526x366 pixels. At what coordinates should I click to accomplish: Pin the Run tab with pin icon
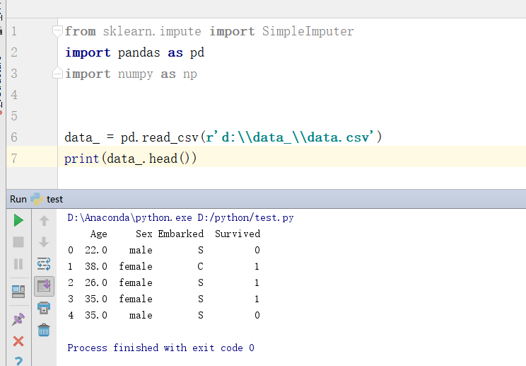[18, 319]
